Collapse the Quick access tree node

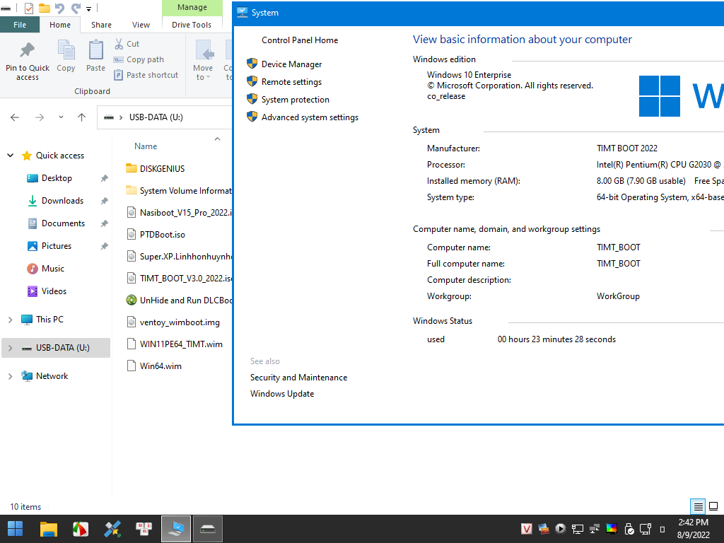click(10, 156)
